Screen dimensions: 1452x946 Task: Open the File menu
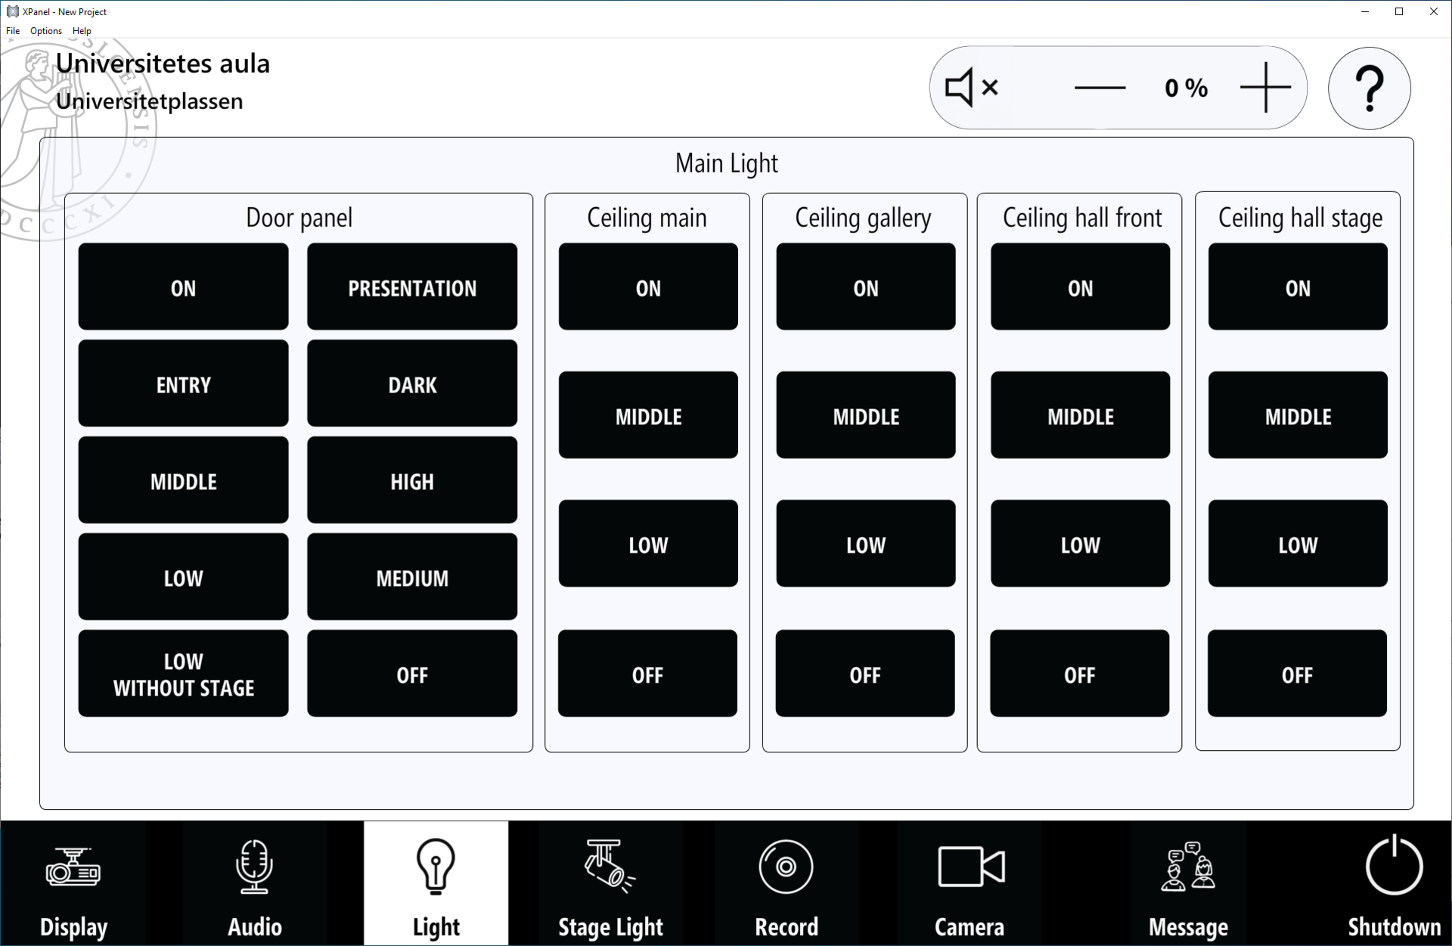pyautogui.click(x=13, y=31)
